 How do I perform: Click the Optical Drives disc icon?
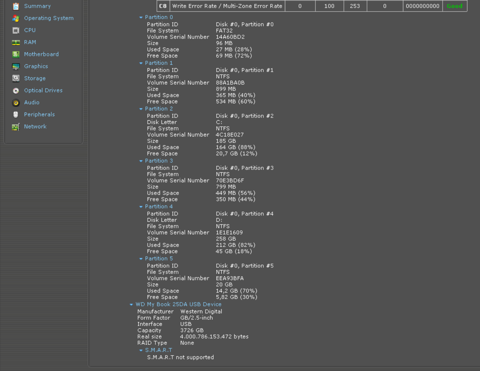click(16, 91)
